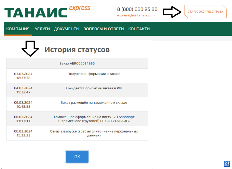Confirm the dialog with the OK button
Screen dimensions: 232x169
coord(77,157)
